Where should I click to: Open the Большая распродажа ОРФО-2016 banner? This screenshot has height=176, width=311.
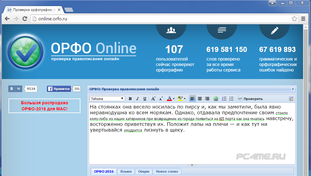pyautogui.click(x=44, y=106)
